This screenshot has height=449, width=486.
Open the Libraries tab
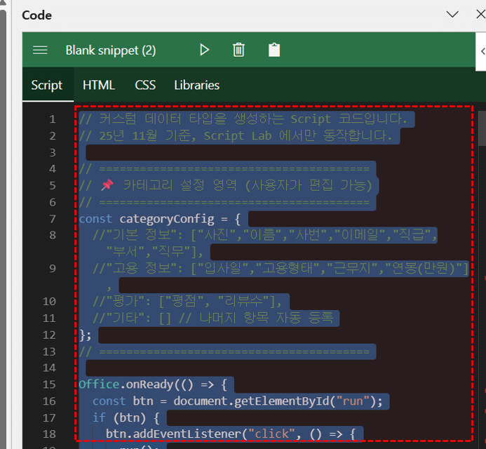point(196,86)
